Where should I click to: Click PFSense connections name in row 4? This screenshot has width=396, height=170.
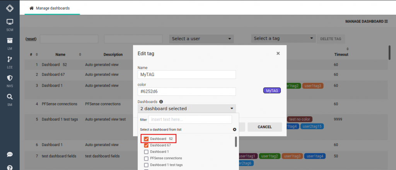coord(60,104)
